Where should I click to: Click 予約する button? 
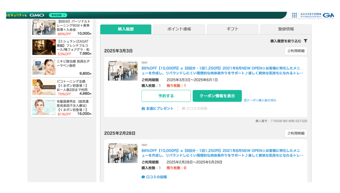point(166,96)
